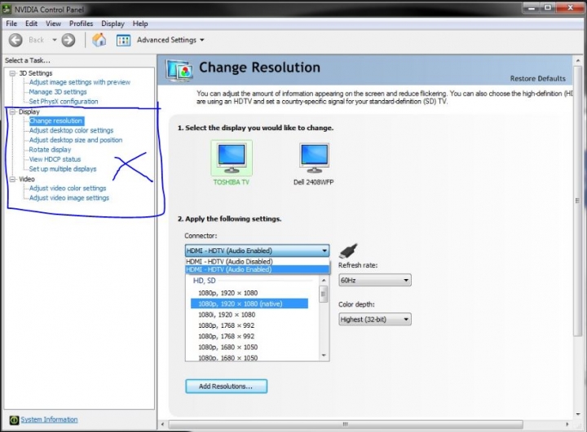Click the HD, SD group header
Image resolution: width=587 pixels, height=432 pixels.
(205, 281)
